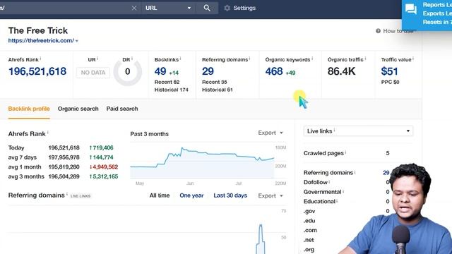Click 'Recent 35' under Referring domains

pos(215,82)
